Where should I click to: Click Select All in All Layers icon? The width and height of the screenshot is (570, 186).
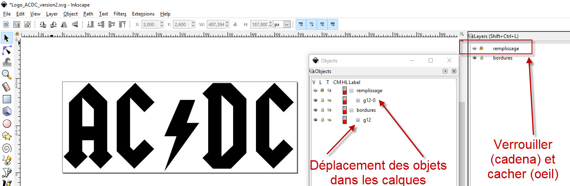coord(17,24)
